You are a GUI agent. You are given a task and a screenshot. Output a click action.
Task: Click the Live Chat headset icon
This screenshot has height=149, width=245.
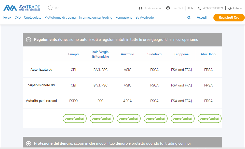point(168,8)
